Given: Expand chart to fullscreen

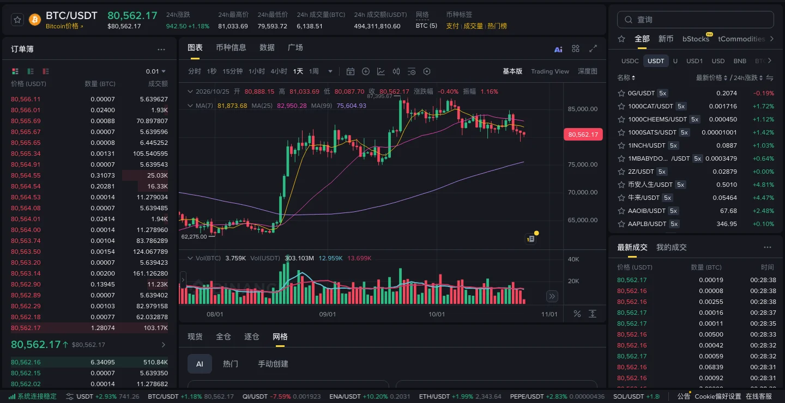Looking at the screenshot, I should pos(593,48).
